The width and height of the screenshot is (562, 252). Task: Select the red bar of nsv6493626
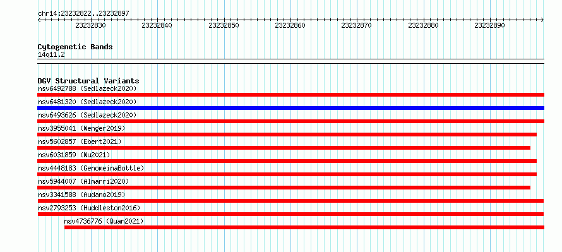[290, 121]
